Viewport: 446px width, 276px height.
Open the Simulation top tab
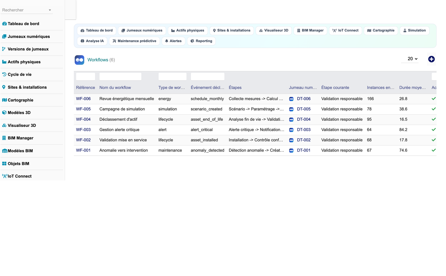(415, 31)
